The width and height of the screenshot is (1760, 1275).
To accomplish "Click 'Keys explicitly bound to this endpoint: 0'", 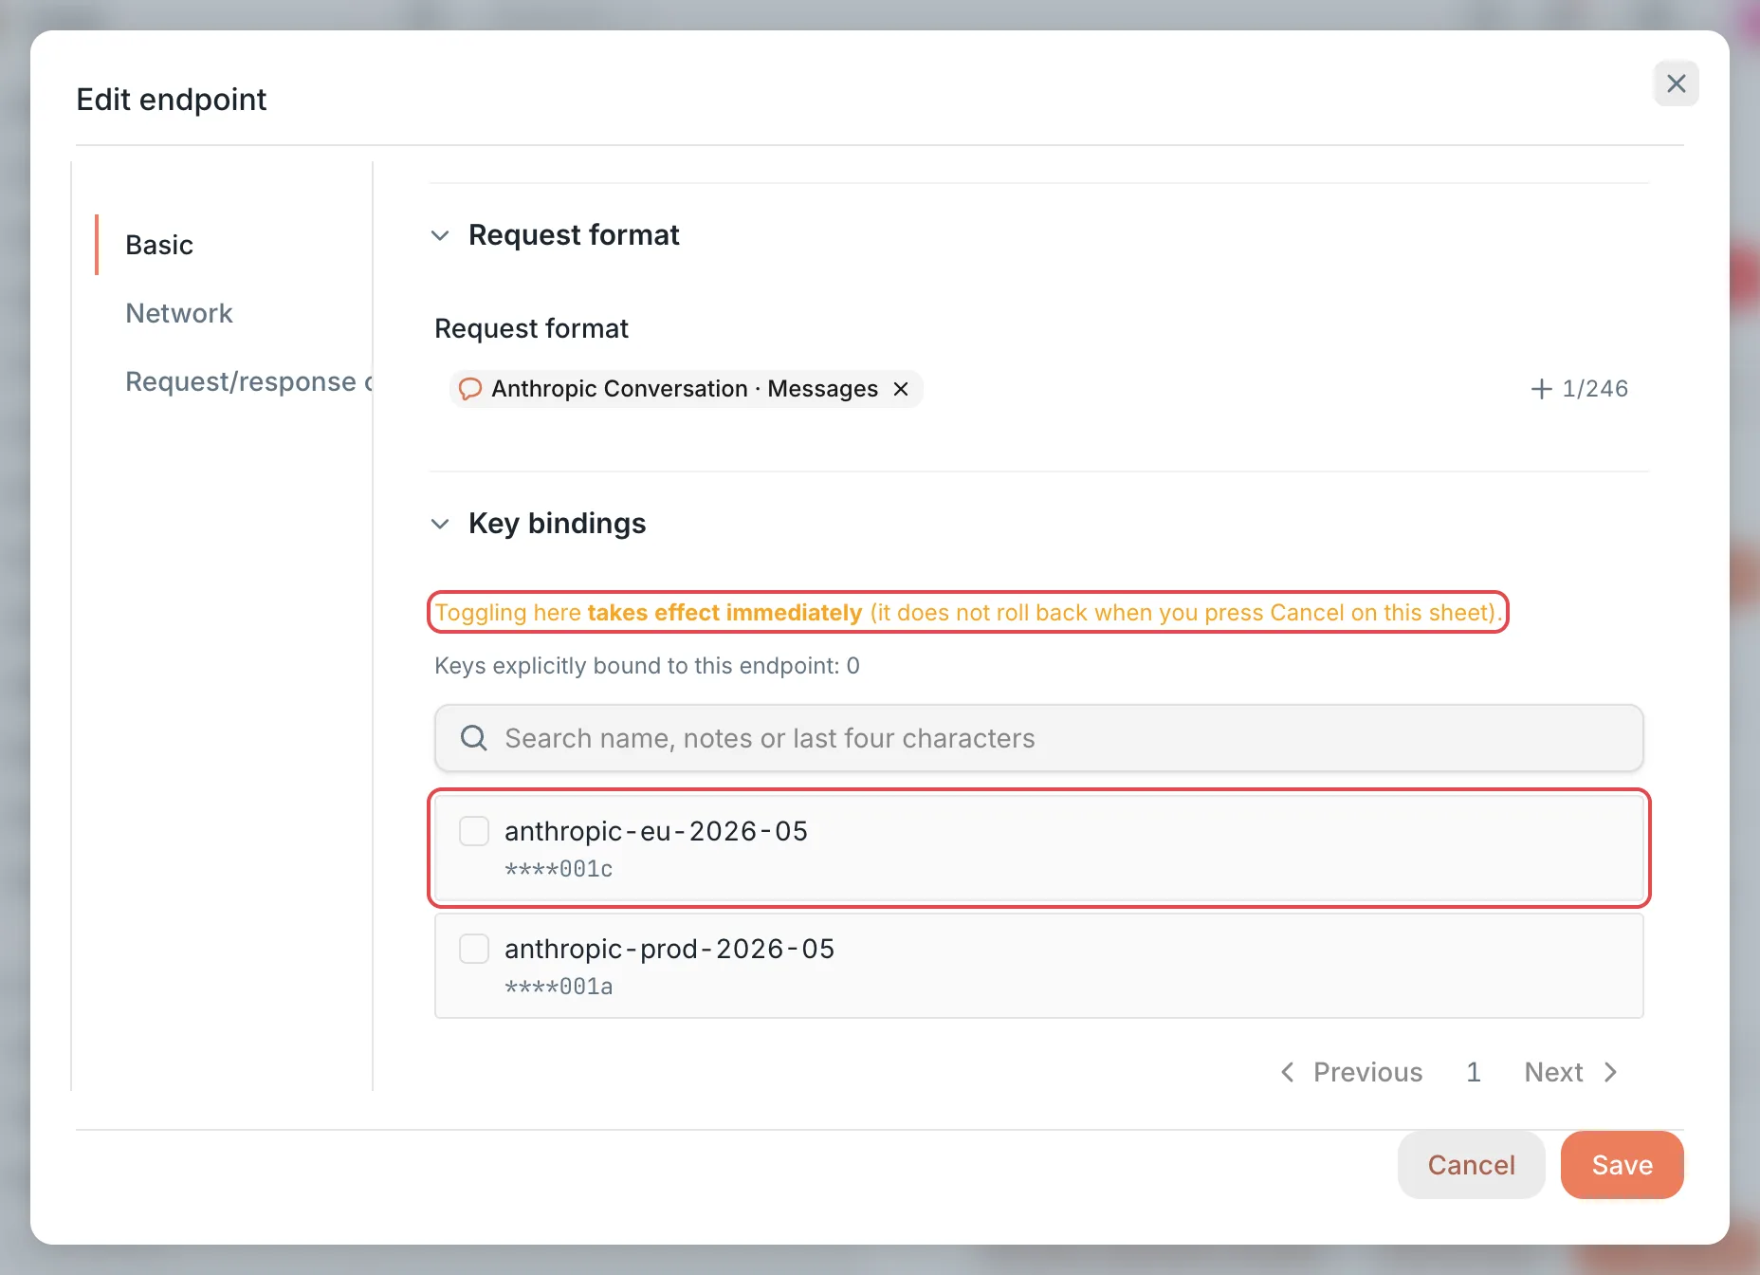I will (x=647, y=666).
